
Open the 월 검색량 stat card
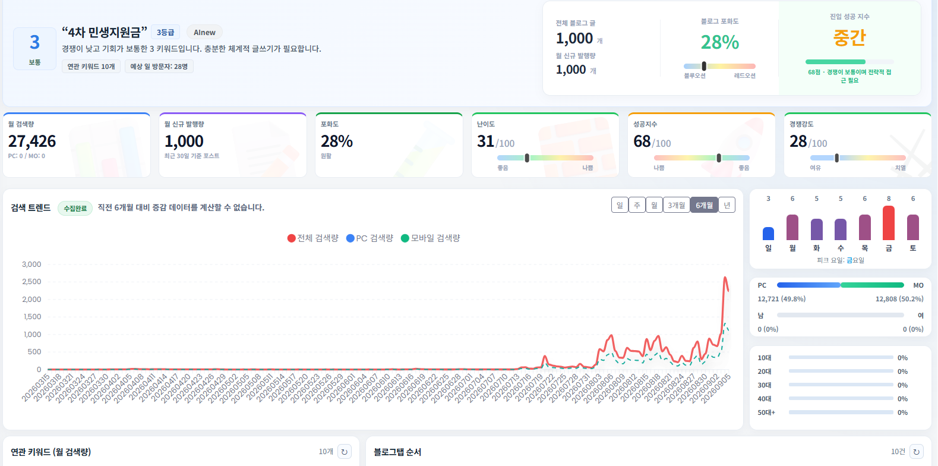(x=77, y=144)
